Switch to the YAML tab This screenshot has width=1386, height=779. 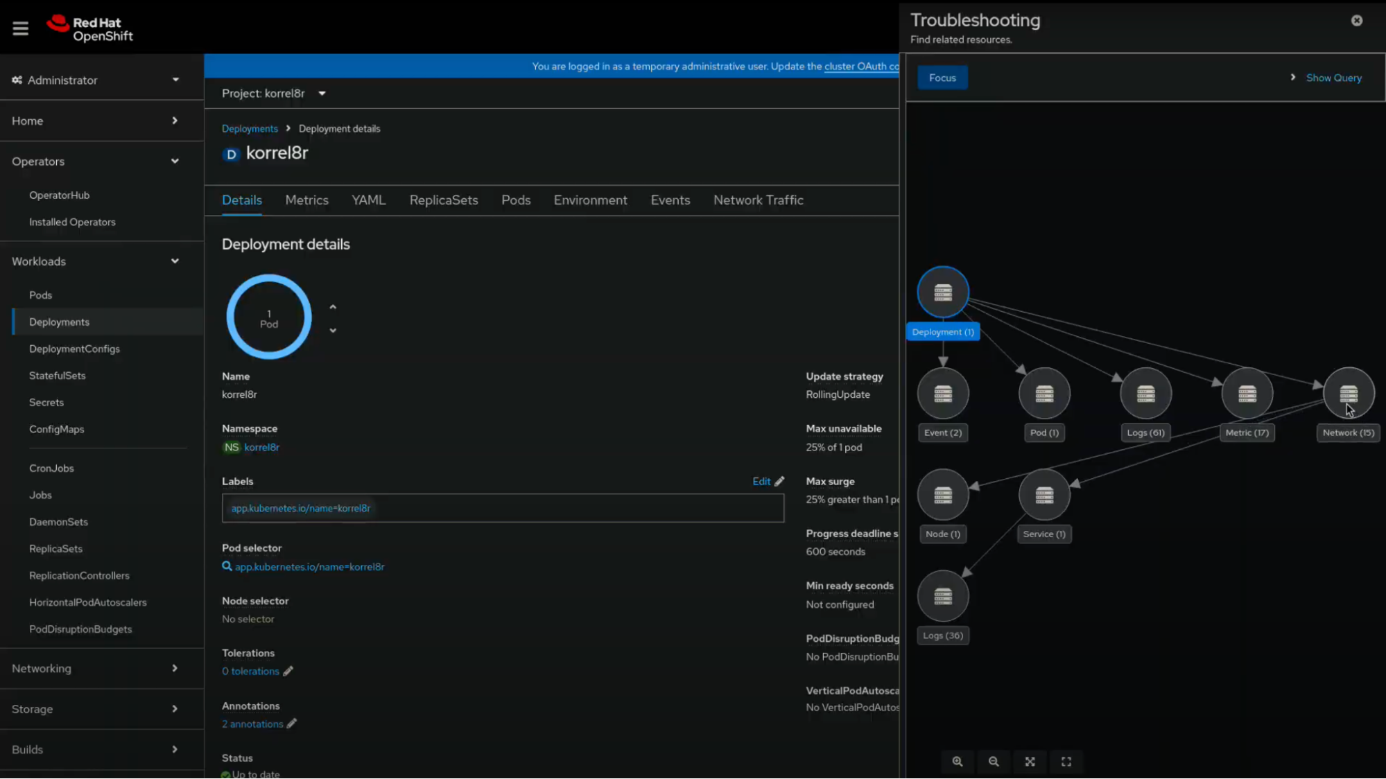coord(368,200)
